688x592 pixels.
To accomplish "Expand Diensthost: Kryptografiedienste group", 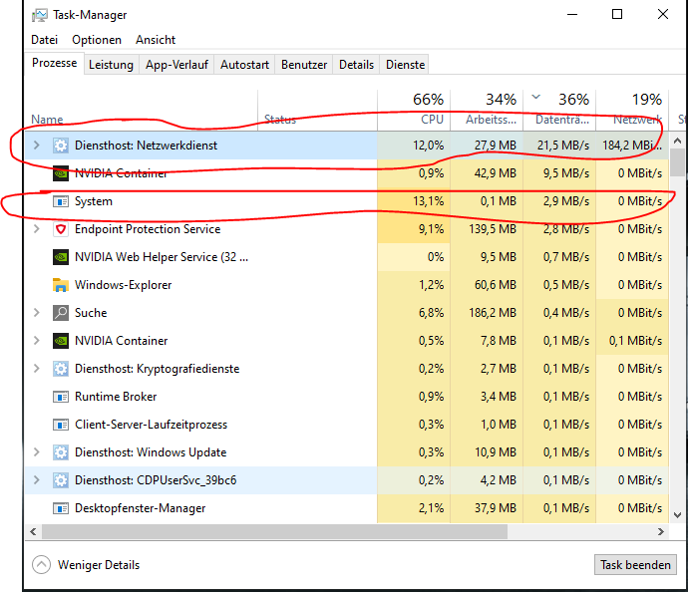I will pyautogui.click(x=37, y=369).
